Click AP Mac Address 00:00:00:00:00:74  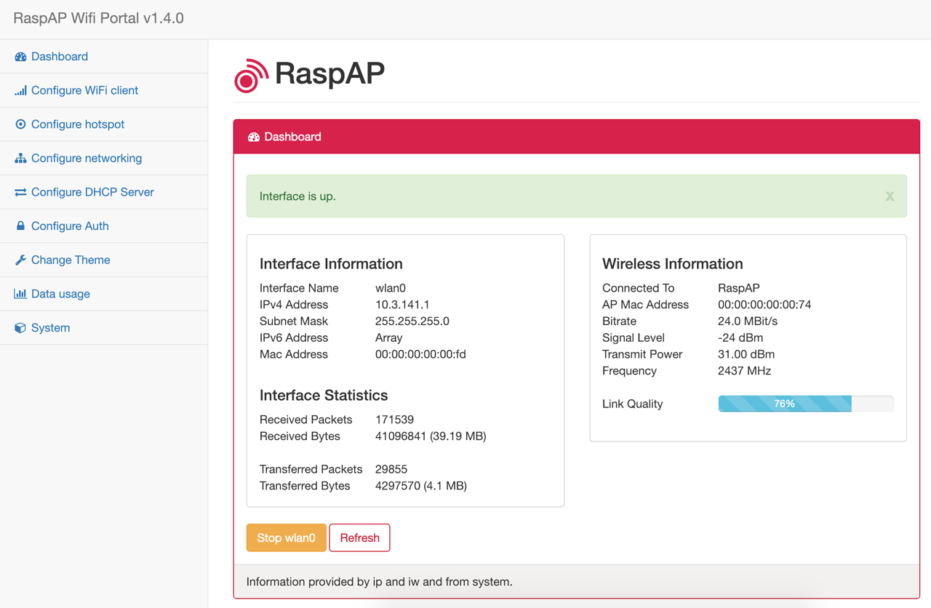764,305
